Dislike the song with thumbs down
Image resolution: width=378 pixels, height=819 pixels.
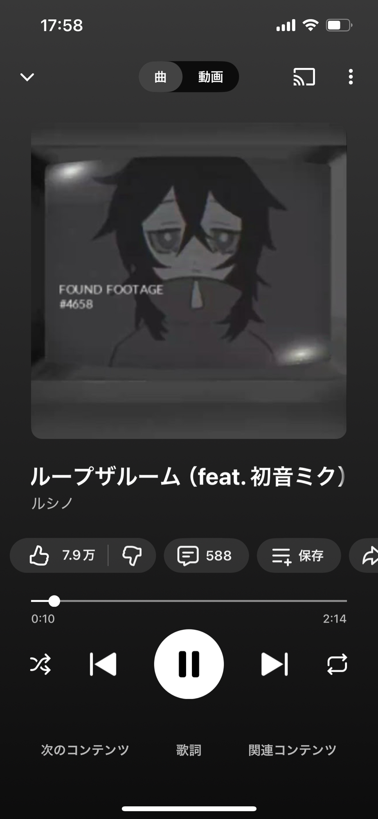(x=132, y=555)
